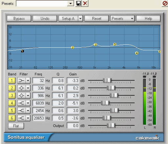Open band 1 filter type dropdown arrow
Viewport: 168px width, 144px height.
coord(28,81)
